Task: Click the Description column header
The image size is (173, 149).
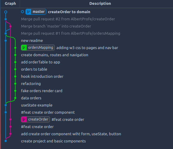Action: [100, 4]
